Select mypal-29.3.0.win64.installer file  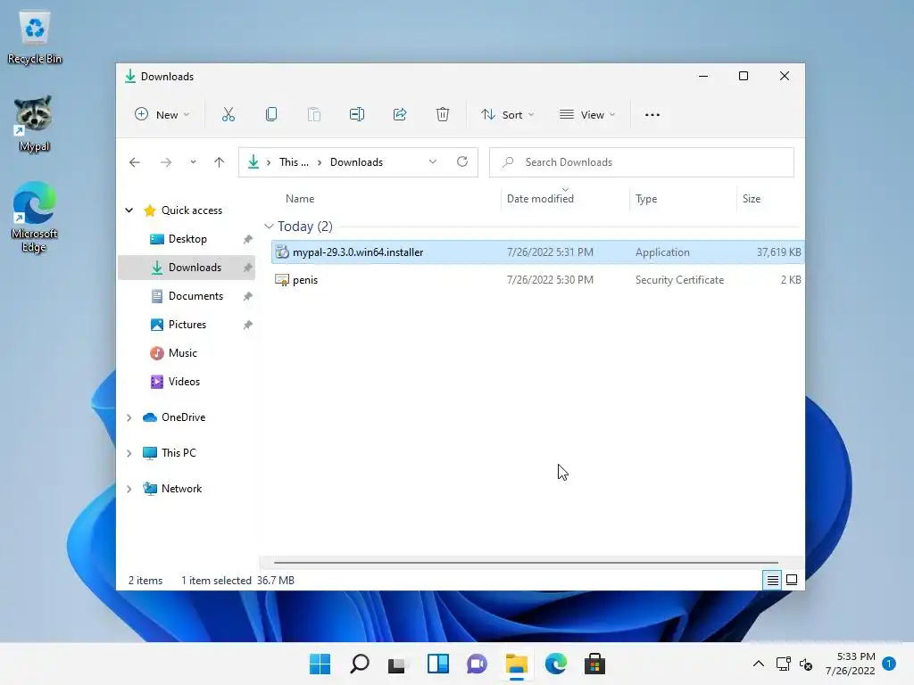[537, 252]
